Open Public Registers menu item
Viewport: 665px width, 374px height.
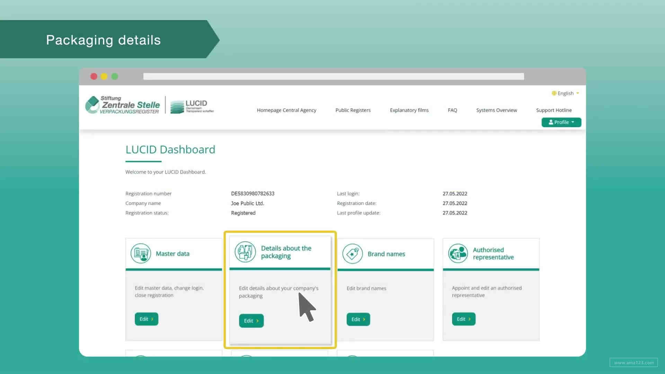pyautogui.click(x=353, y=110)
